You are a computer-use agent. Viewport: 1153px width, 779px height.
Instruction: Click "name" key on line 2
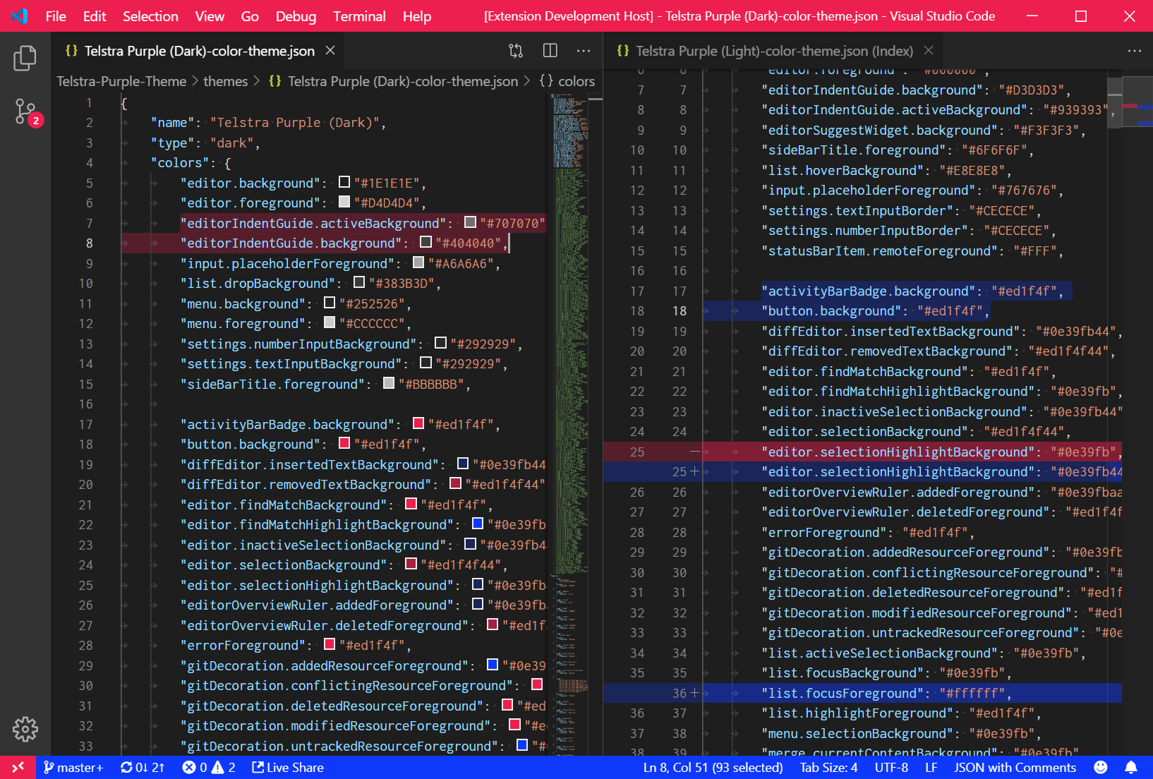173,123
